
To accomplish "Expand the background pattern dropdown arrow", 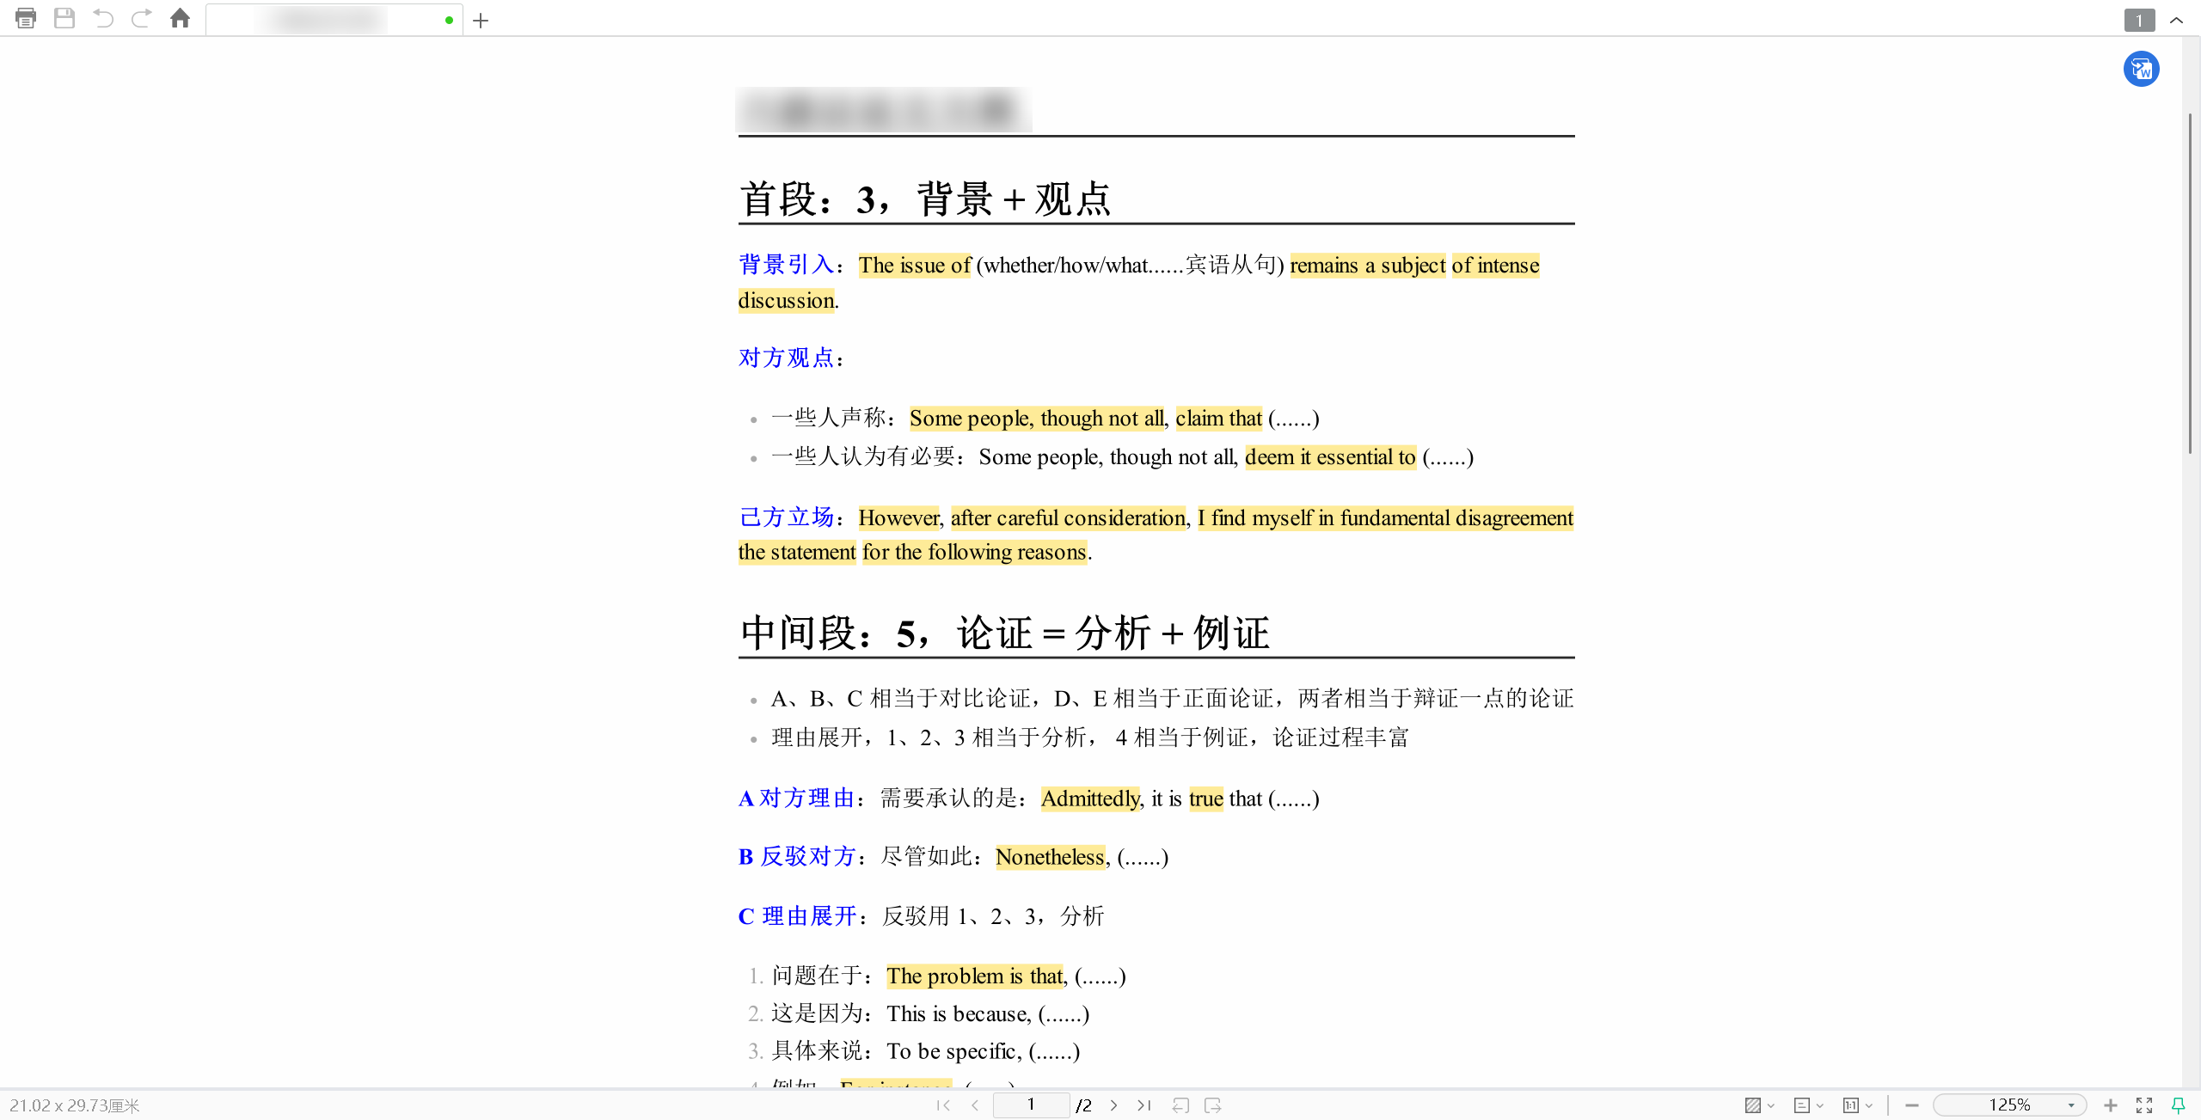I will 1771,1106.
